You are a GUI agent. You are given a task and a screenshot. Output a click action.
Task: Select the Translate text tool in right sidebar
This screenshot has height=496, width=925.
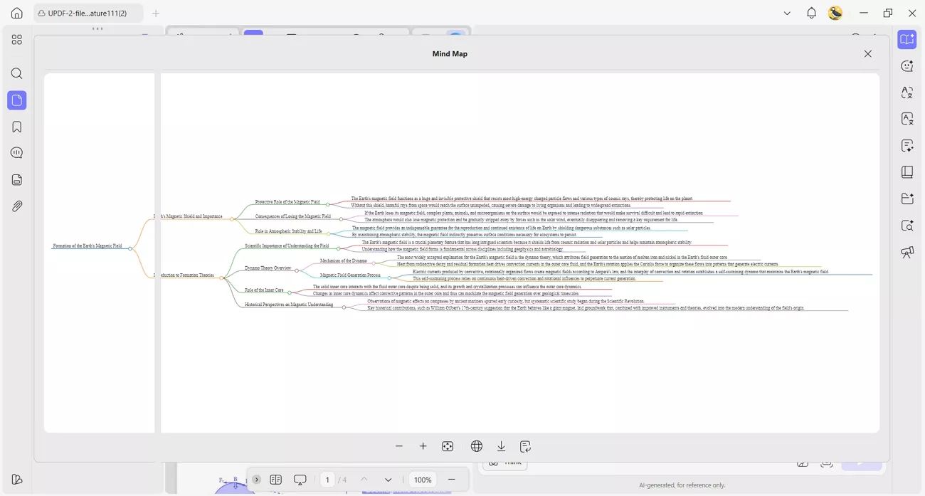(x=906, y=93)
